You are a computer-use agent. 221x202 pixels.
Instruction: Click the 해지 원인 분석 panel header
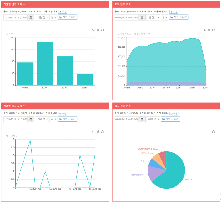166,106
